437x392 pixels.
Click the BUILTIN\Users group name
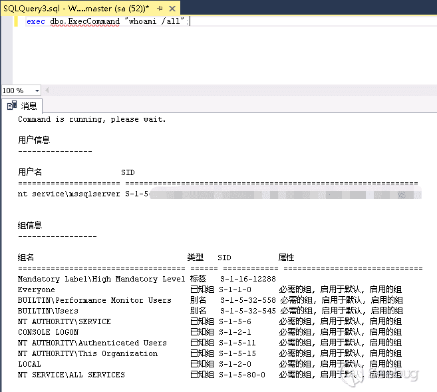(48, 311)
